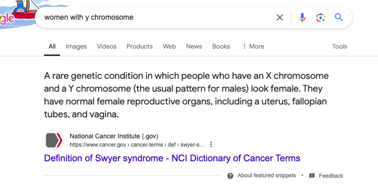Click the search magnifier icon
The height and width of the screenshot is (186, 378).
[339, 17]
